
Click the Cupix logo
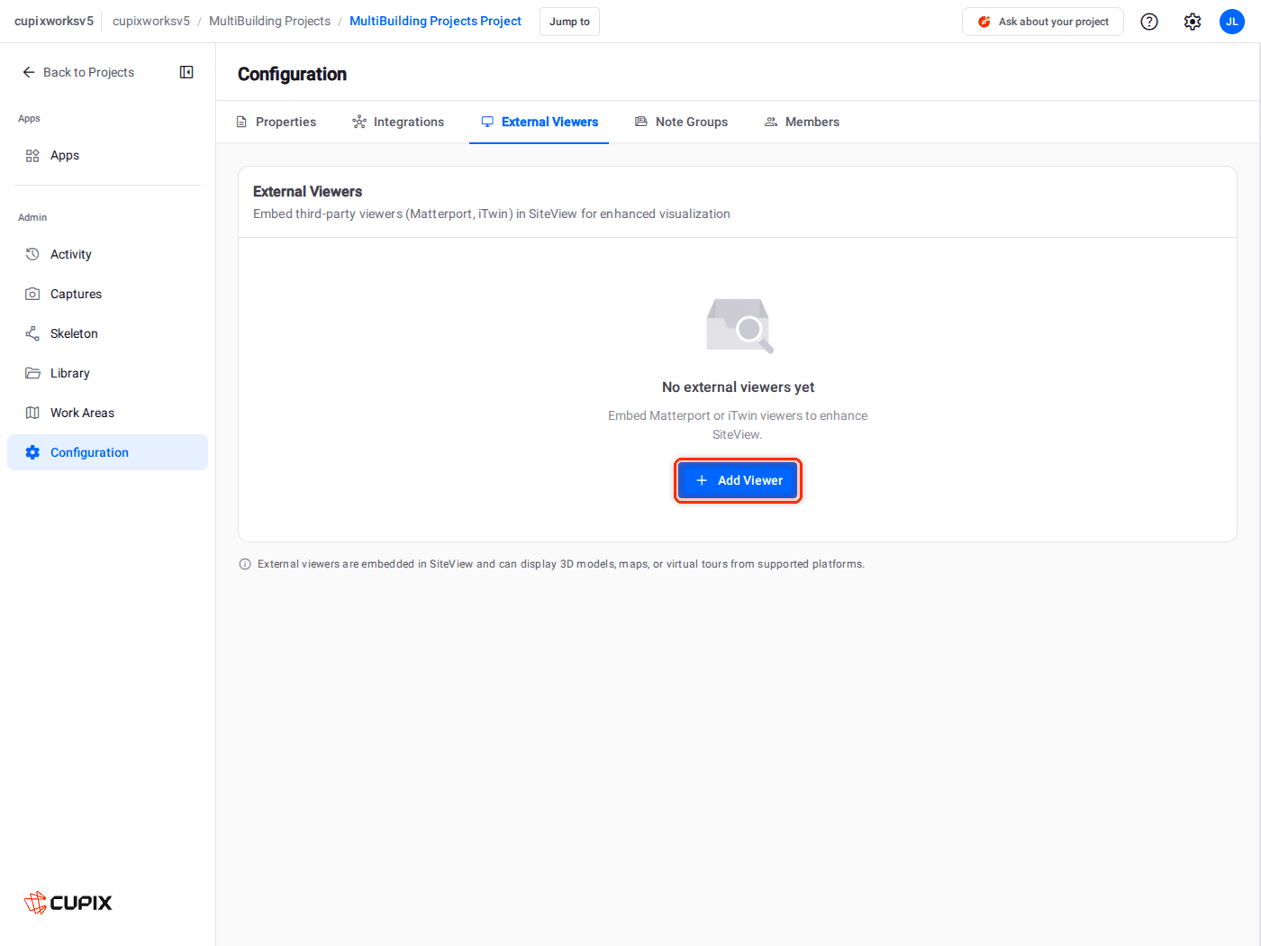[68, 902]
